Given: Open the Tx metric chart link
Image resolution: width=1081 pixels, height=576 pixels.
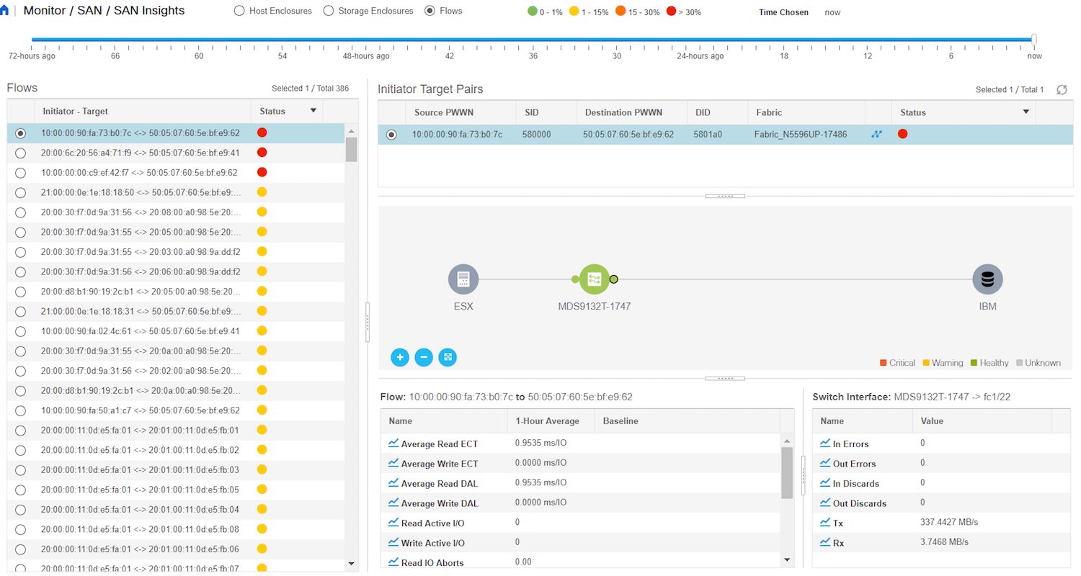Looking at the screenshot, I should 827,523.
